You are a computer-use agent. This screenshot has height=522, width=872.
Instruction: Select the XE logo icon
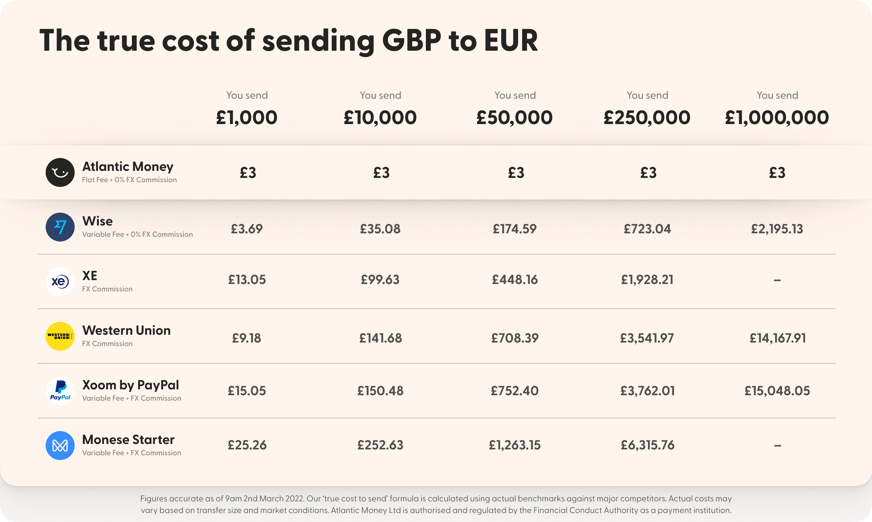(60, 282)
